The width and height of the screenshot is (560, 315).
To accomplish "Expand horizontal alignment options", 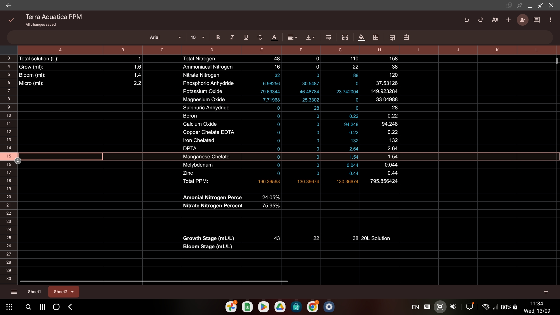I will [x=293, y=37].
